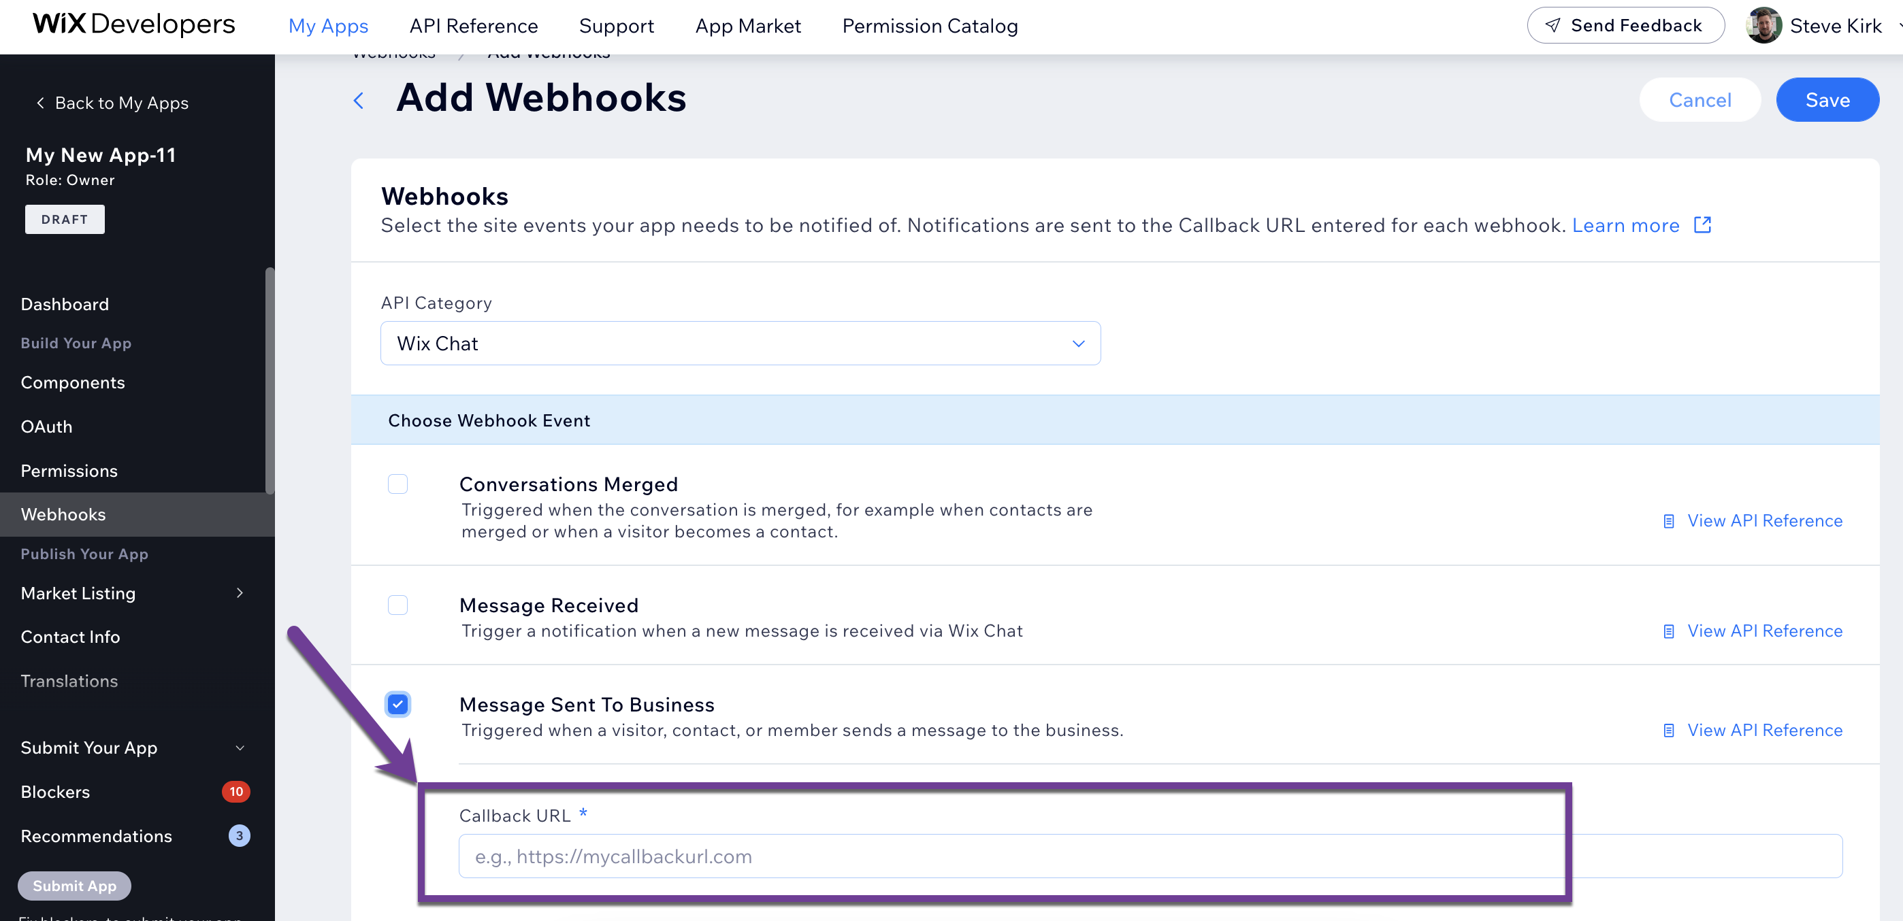Click the DRAFT status badge
The height and width of the screenshot is (921, 1903).
tap(65, 219)
